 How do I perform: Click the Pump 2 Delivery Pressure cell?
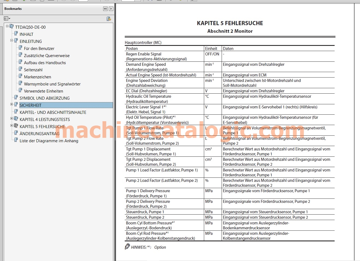pyautogui.click(x=164, y=204)
